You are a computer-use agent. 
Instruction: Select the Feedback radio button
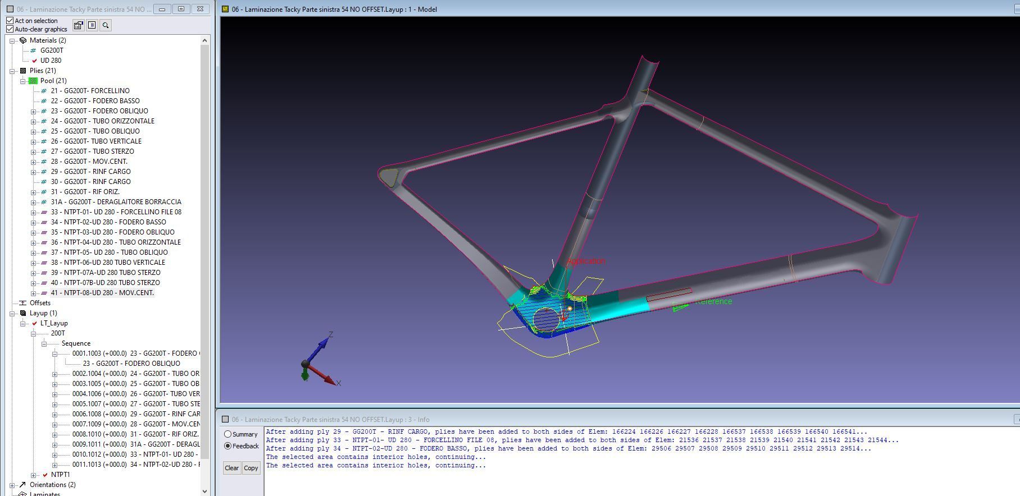click(228, 446)
